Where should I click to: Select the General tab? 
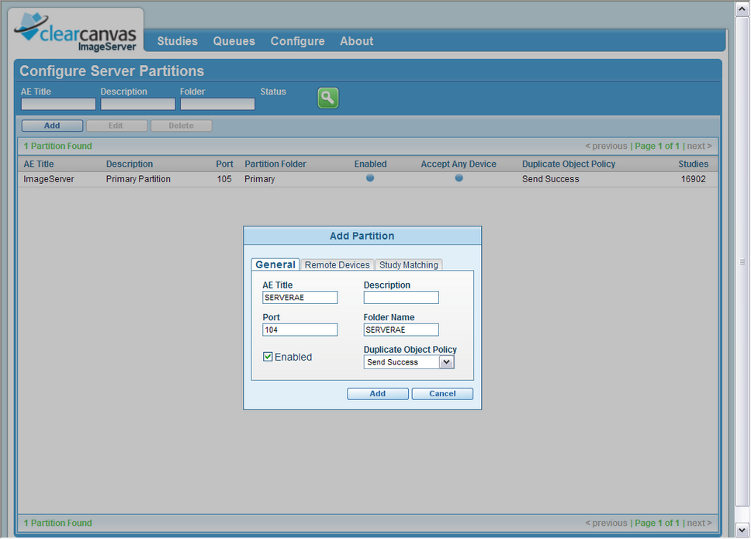point(275,264)
